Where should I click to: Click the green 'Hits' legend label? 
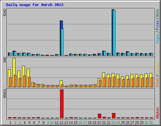[158, 13]
